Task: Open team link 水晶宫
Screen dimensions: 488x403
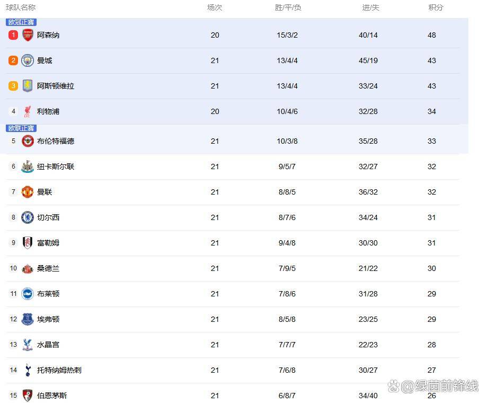Action: (x=48, y=345)
